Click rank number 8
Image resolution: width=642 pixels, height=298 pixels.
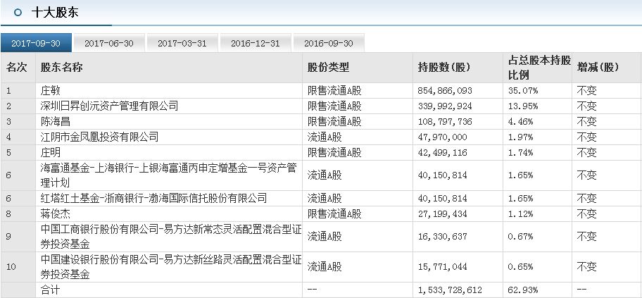click(8, 214)
